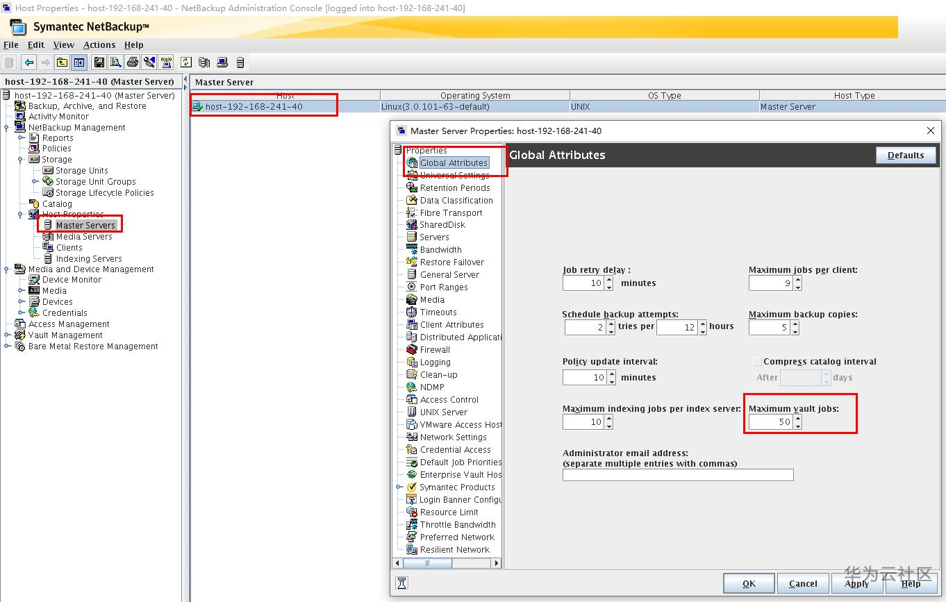Open the File menu

point(11,45)
